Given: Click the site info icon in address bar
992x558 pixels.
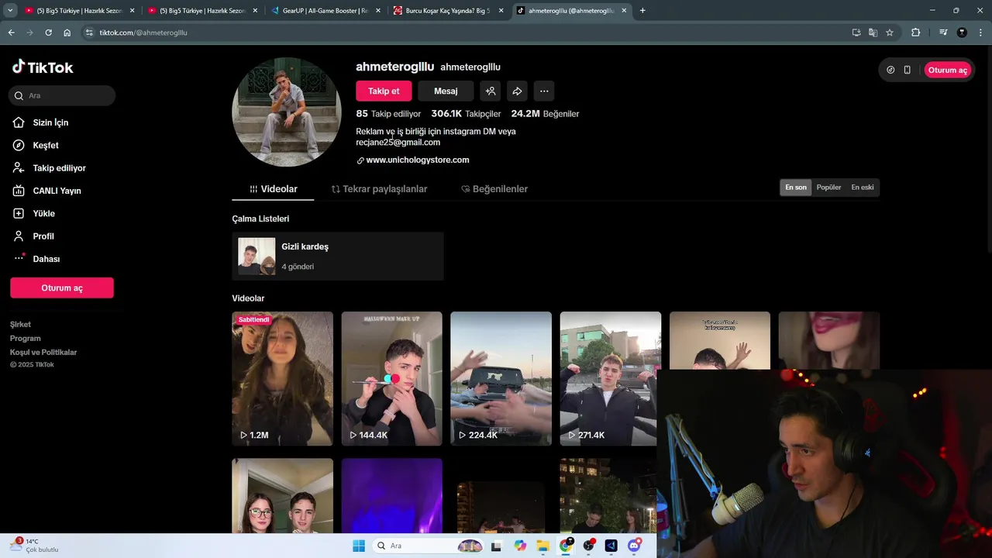Looking at the screenshot, I should (x=89, y=33).
